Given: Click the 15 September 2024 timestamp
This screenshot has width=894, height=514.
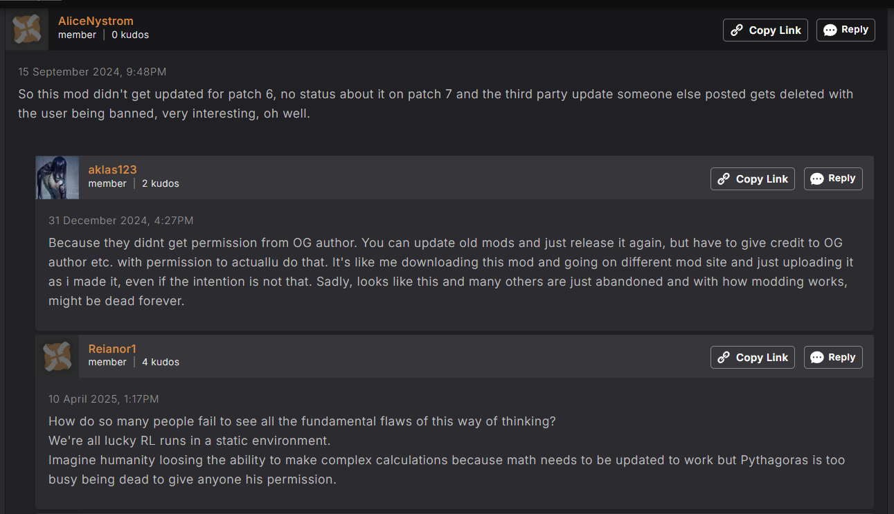Looking at the screenshot, I should 92,72.
